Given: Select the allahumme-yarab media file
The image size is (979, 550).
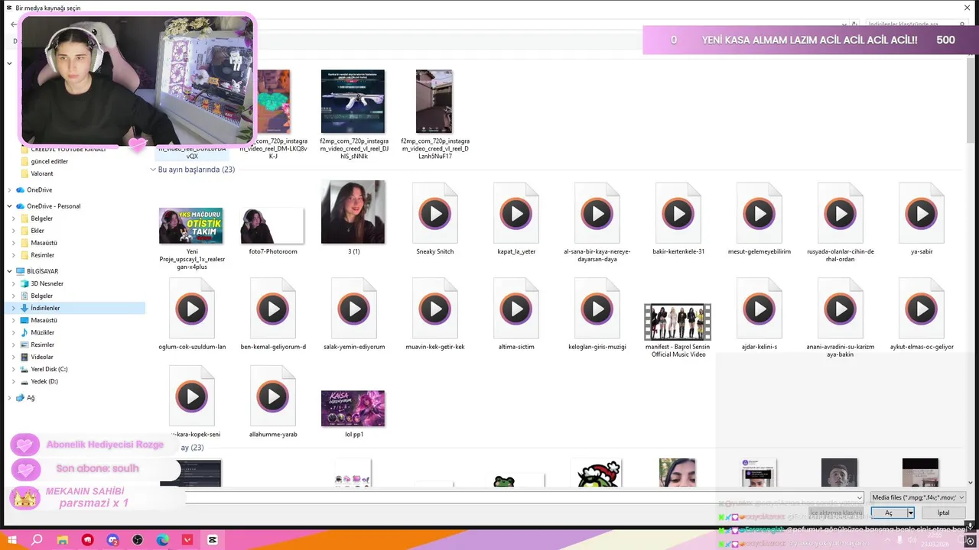Looking at the screenshot, I should point(273,402).
